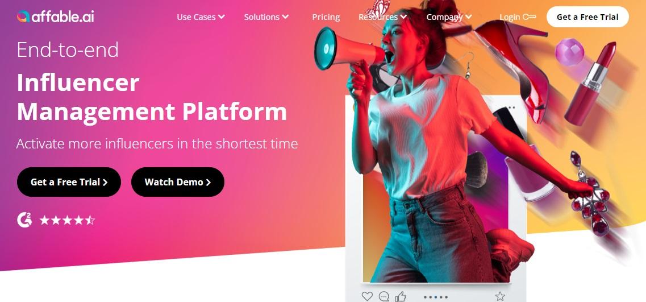646x302 pixels.
Task: Click the key icon next to Login
Action: coord(530,17)
